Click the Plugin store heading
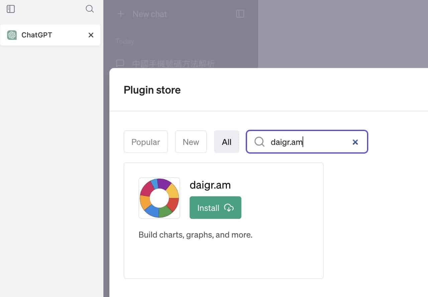The height and width of the screenshot is (297, 428). [152, 90]
